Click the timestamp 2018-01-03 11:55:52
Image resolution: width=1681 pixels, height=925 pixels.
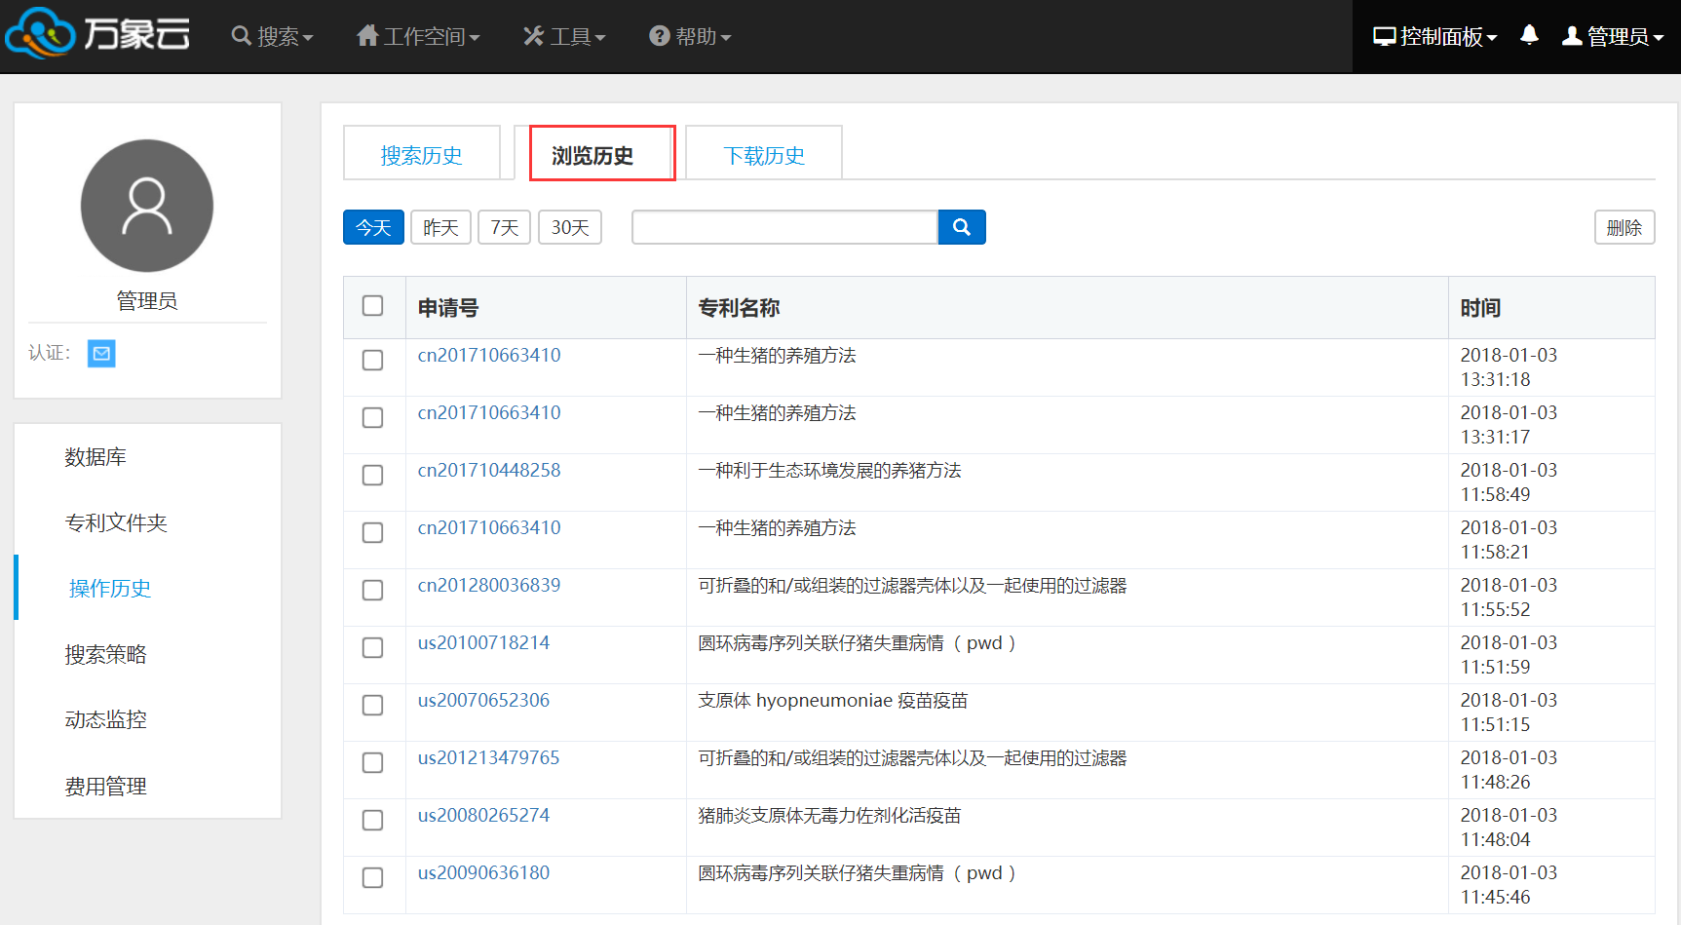pos(1509,597)
